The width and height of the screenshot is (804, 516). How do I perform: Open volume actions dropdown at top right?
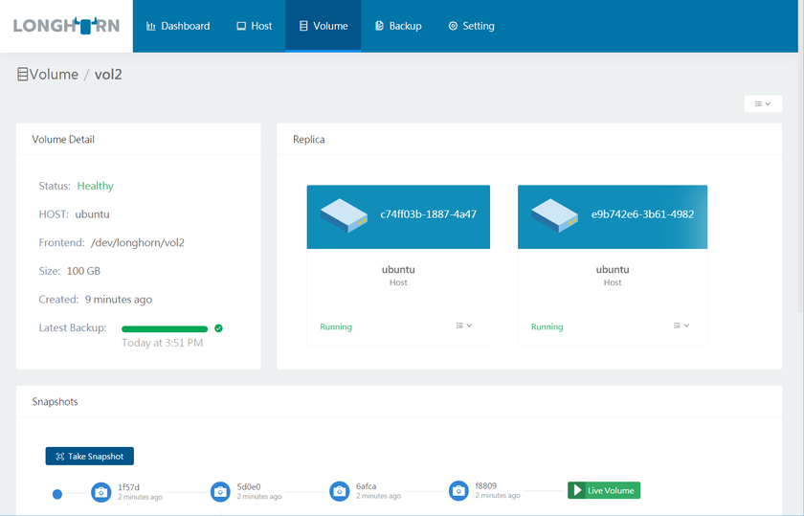point(763,103)
